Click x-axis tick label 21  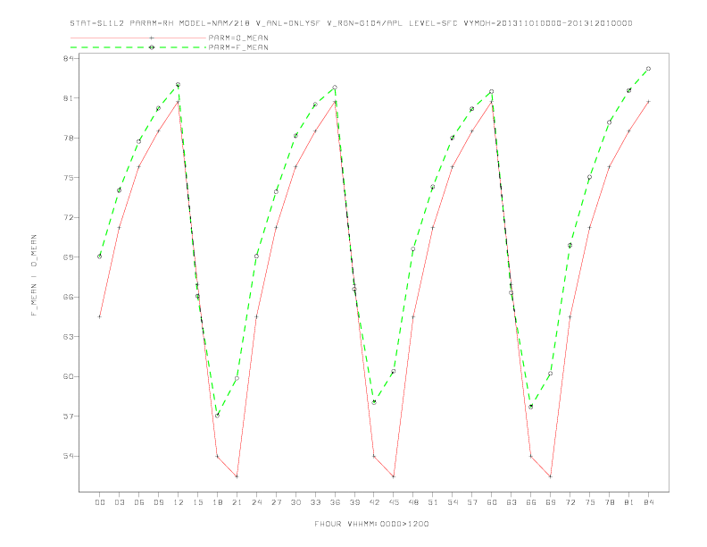[237, 502]
